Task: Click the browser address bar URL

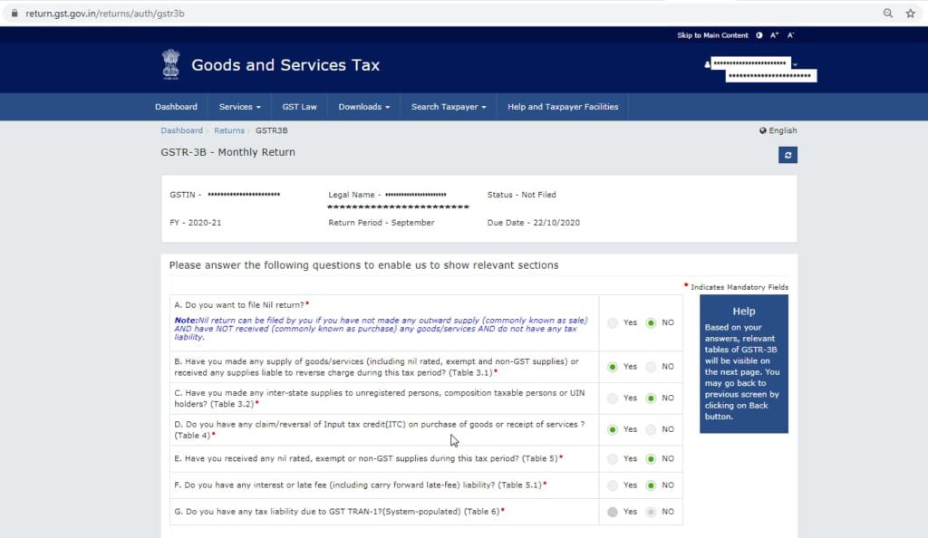Action: click(105, 13)
